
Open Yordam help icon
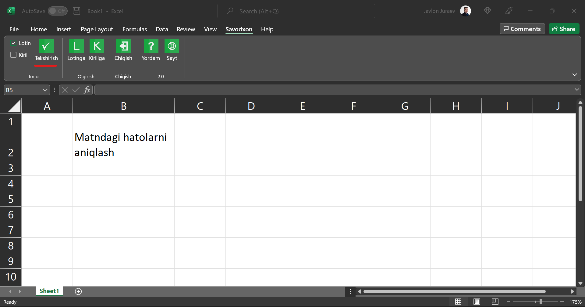[x=151, y=46]
